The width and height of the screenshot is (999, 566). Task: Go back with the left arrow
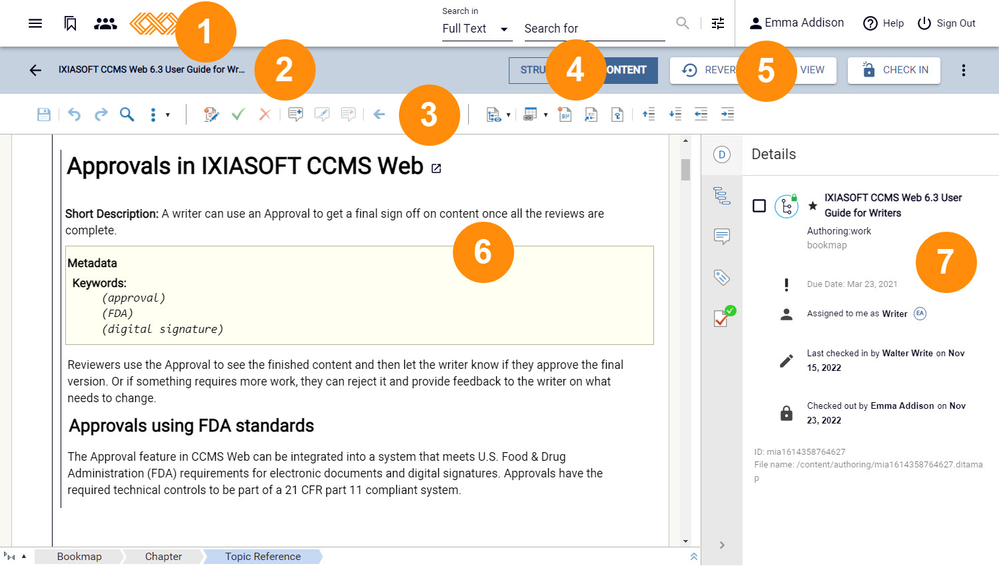tap(35, 70)
